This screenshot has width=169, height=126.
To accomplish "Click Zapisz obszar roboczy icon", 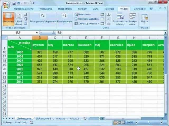I will click(120, 19).
